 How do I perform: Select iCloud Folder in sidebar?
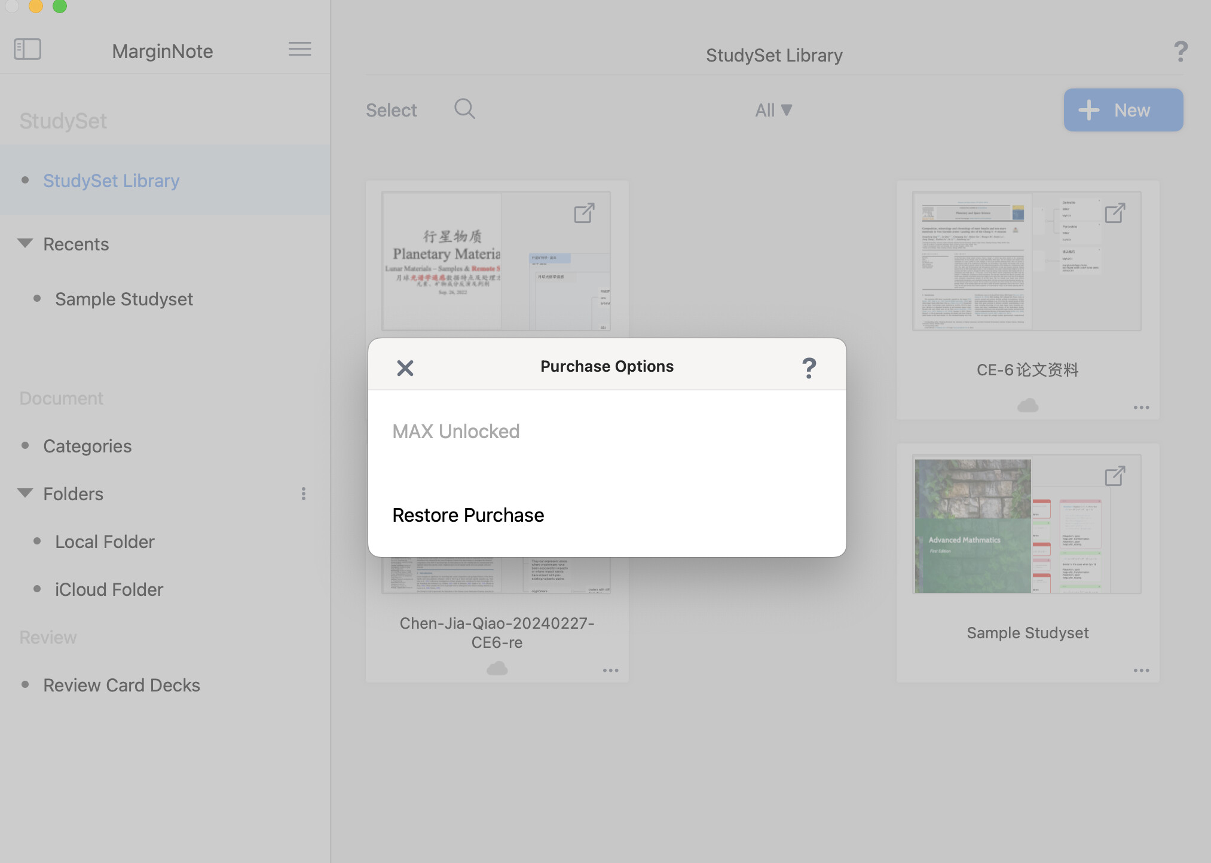[x=109, y=589]
